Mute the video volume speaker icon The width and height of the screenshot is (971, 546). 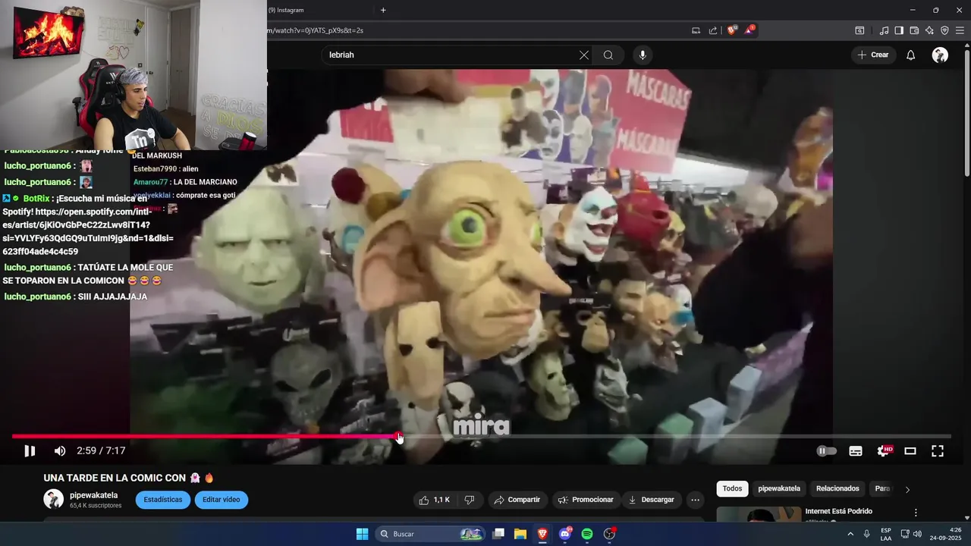[x=60, y=451]
